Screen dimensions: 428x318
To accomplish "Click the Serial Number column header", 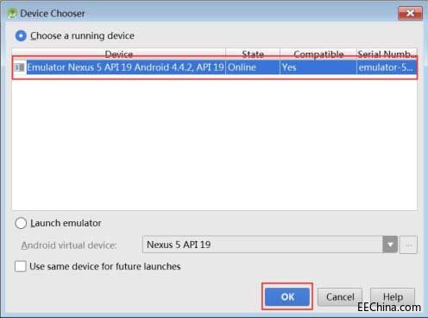I will [387, 54].
